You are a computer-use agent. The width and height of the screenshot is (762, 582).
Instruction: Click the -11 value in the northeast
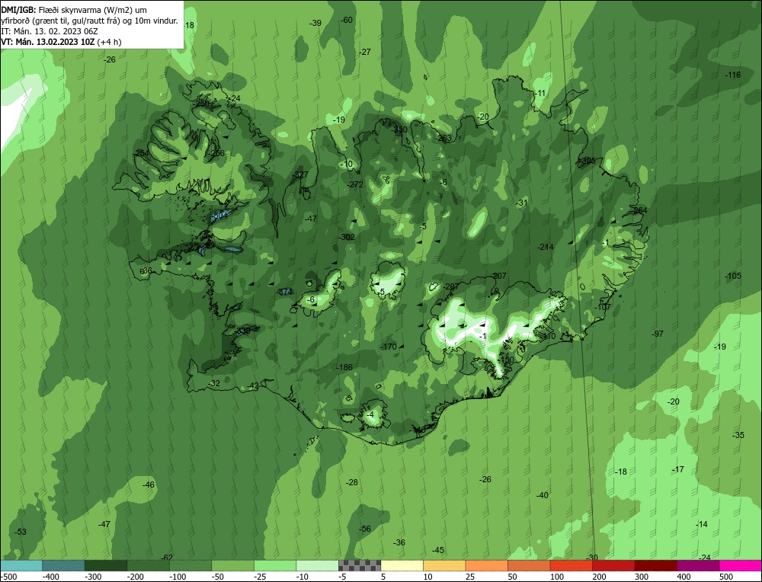540,93
